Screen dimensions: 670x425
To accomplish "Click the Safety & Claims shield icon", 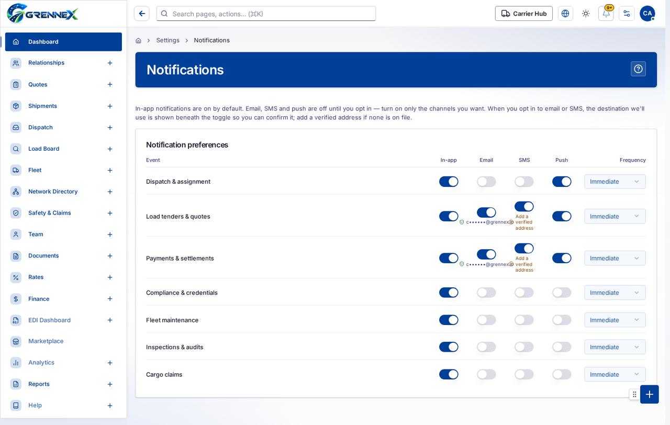I will (16, 213).
